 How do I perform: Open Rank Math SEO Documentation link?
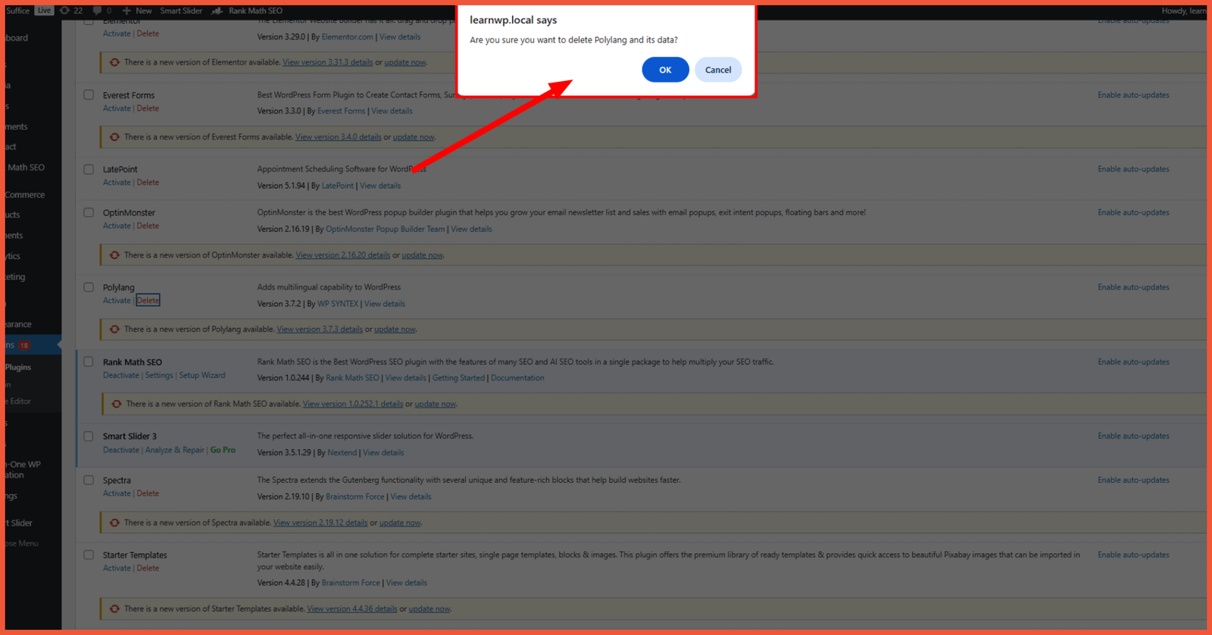[517, 378]
